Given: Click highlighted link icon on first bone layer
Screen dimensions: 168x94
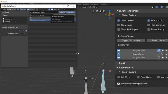Looking at the screenshot, I should click(x=159, y=50).
